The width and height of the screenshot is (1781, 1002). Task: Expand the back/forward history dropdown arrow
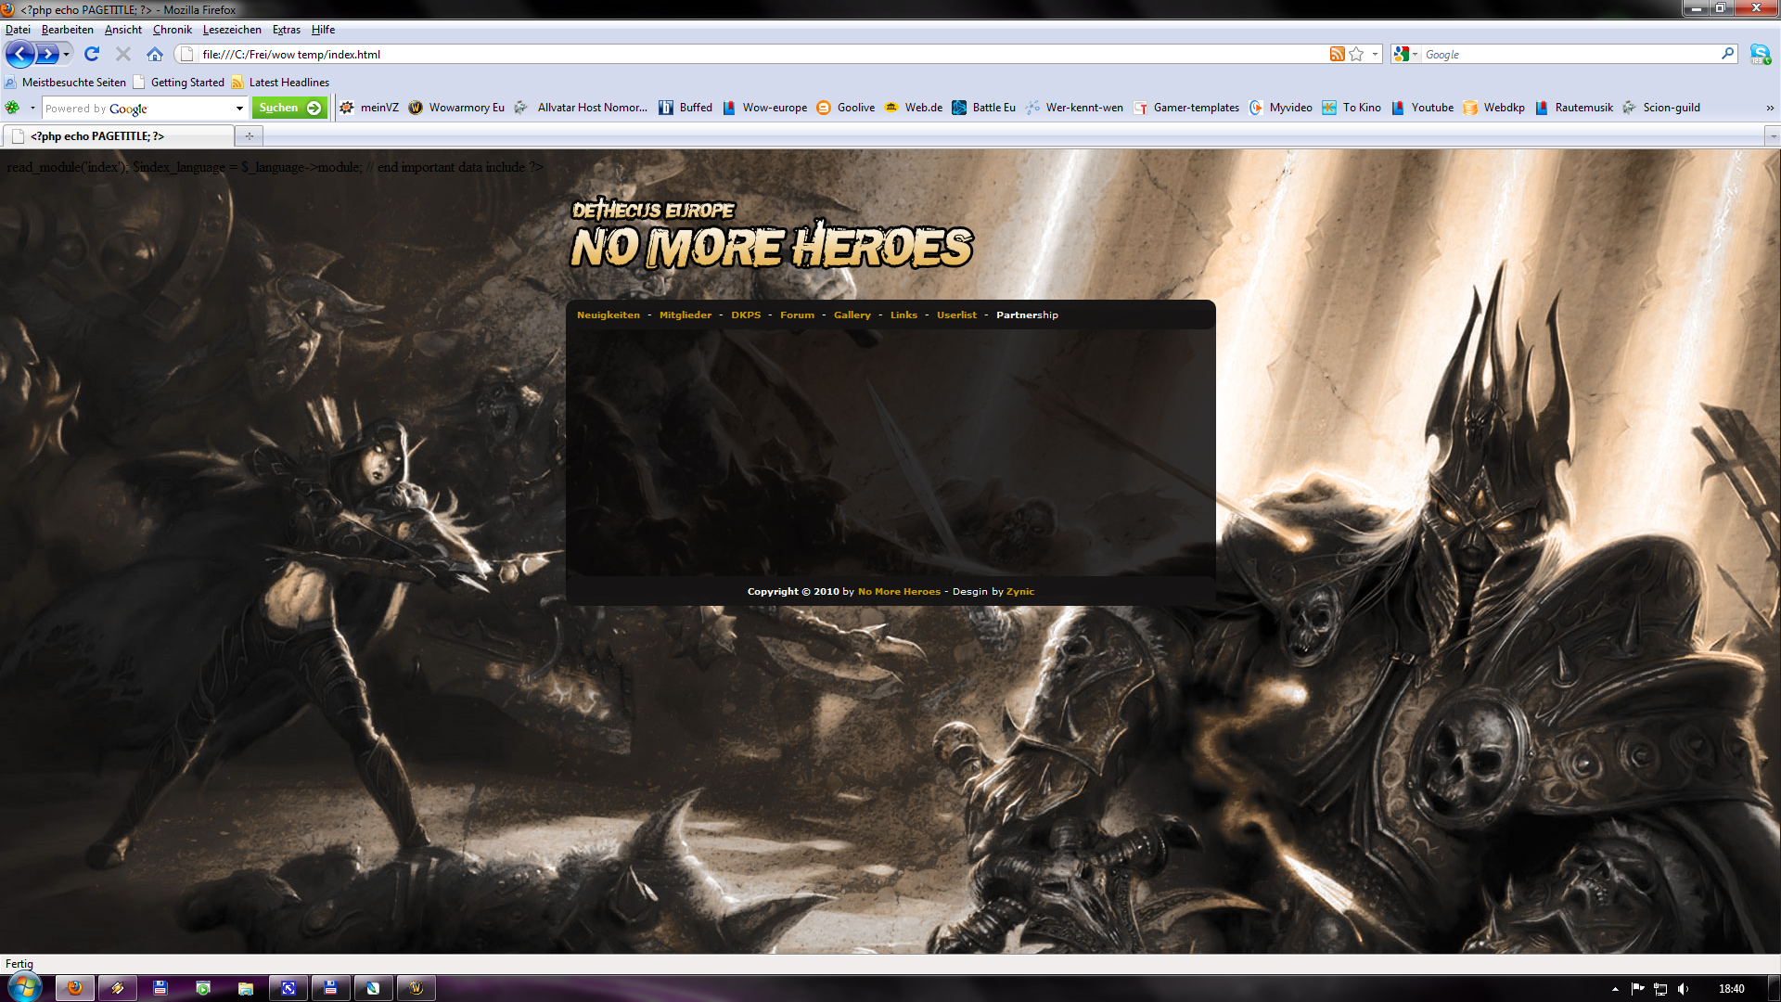click(66, 55)
